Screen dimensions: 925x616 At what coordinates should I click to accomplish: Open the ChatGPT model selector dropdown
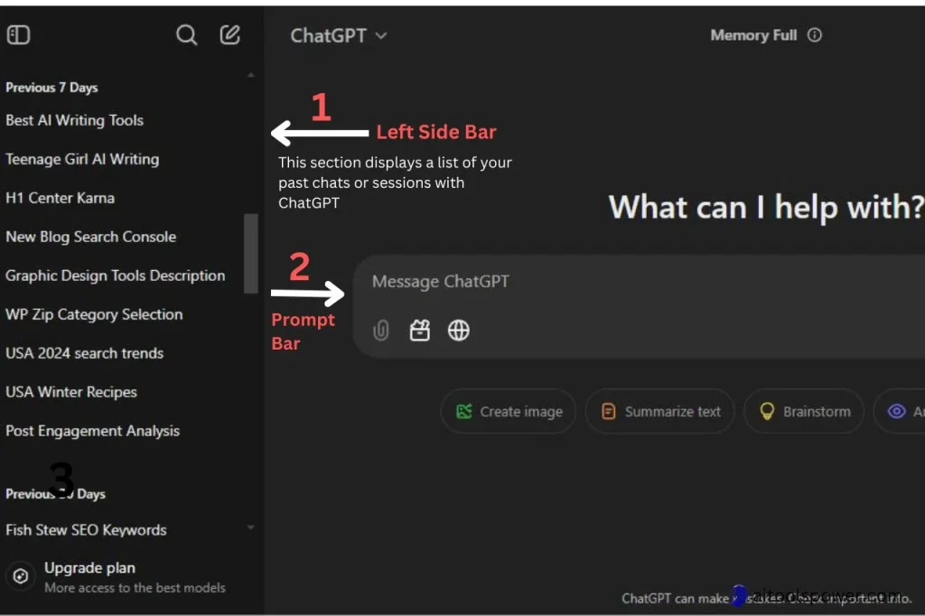click(338, 35)
